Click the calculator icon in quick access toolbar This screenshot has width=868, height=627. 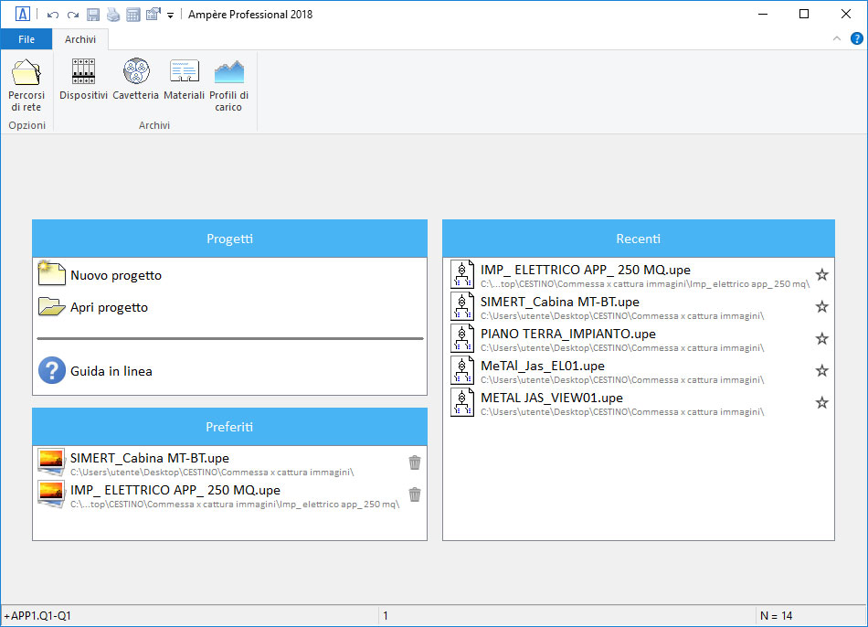[133, 15]
